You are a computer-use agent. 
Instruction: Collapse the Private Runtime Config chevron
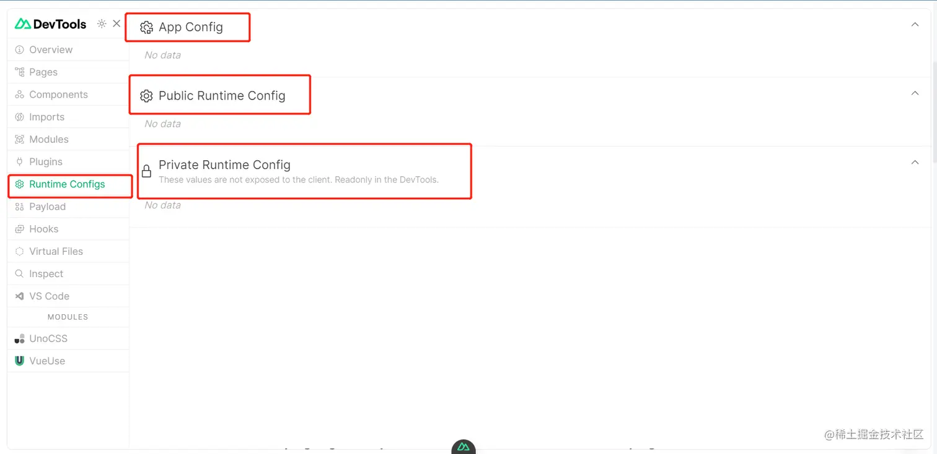click(x=915, y=163)
